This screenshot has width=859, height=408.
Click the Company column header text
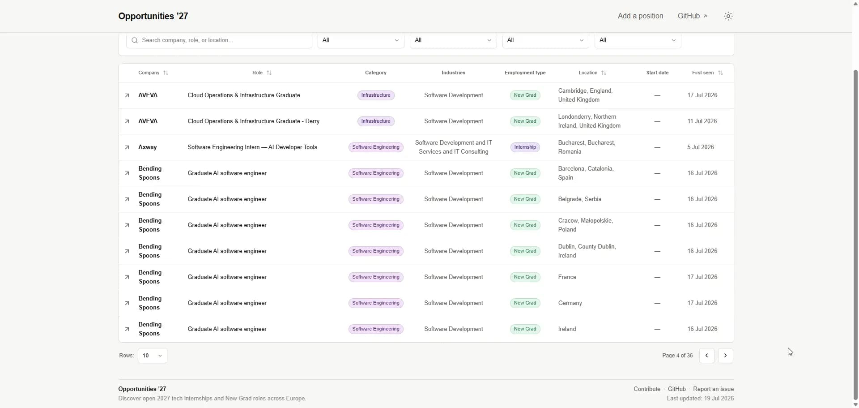pos(149,73)
